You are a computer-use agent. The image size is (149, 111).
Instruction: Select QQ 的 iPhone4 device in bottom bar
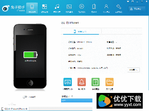(x=15, y=109)
